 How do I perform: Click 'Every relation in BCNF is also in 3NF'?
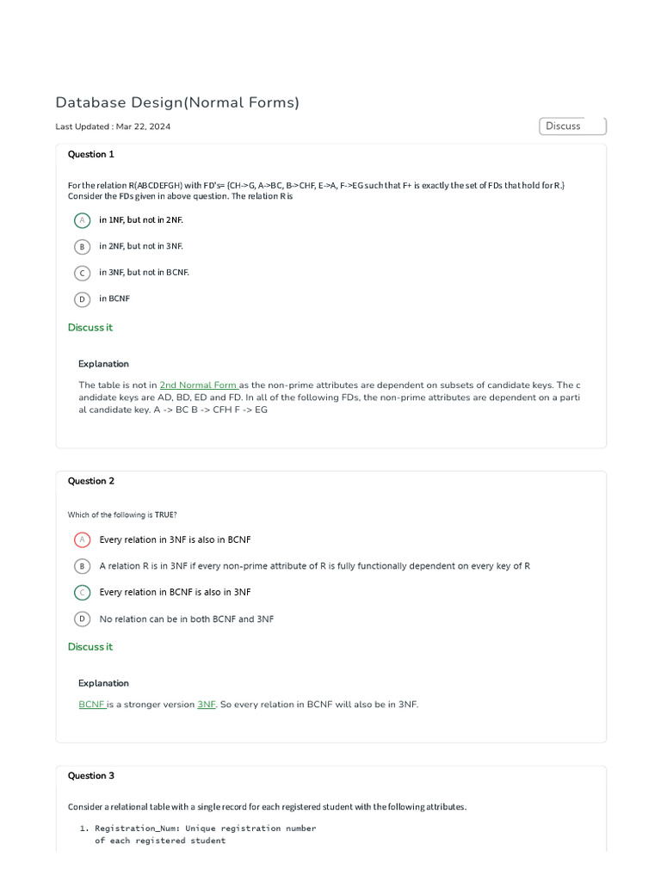(x=176, y=593)
